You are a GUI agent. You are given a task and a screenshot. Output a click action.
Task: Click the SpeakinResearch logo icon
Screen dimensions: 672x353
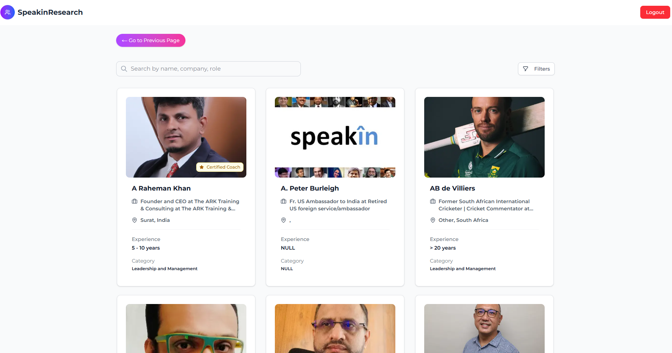click(8, 12)
